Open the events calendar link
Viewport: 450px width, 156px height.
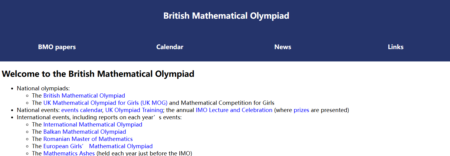click(82, 110)
